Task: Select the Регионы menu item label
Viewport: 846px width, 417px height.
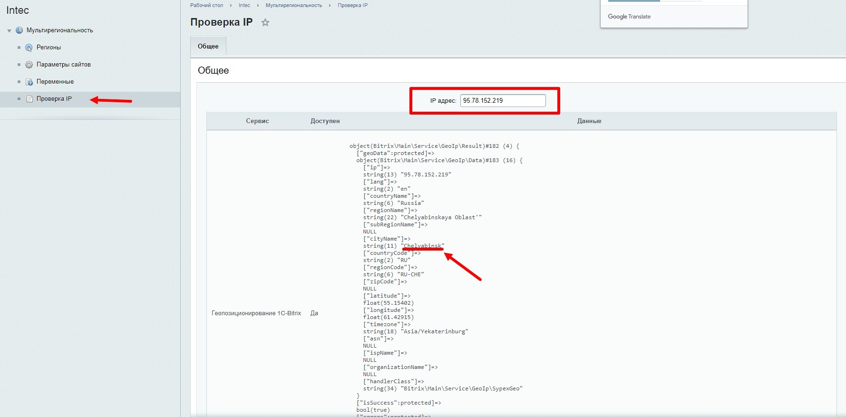Action: click(x=49, y=48)
